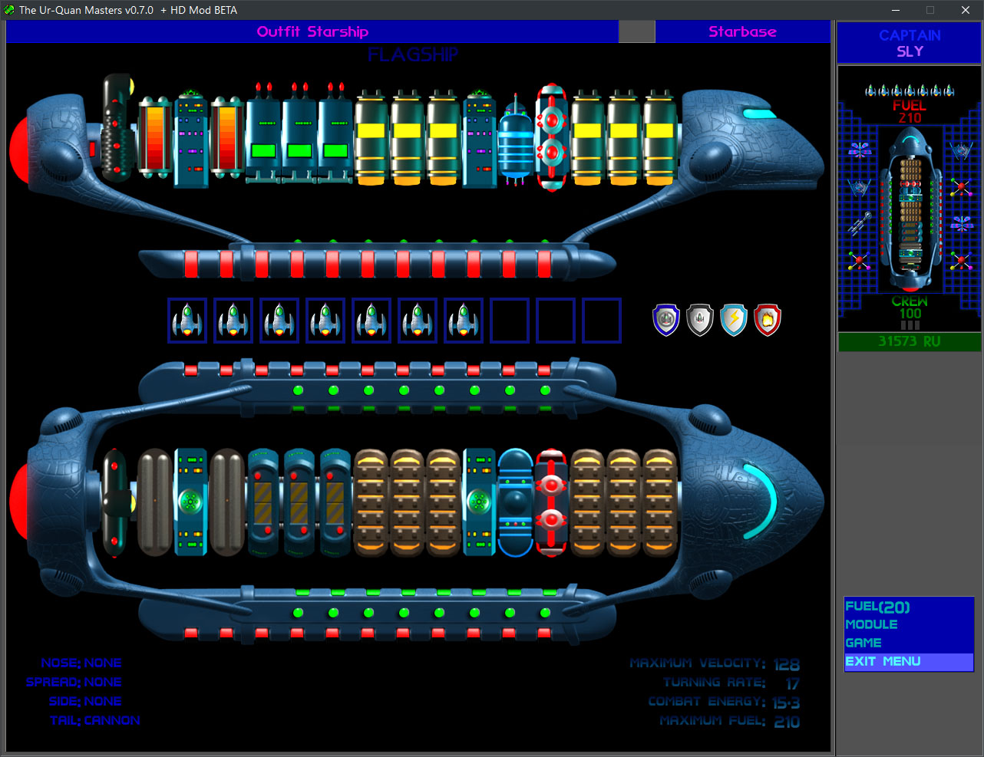Click the SIDE: NONE weapon label
Viewport: 984px width, 757px height.
click(x=85, y=701)
